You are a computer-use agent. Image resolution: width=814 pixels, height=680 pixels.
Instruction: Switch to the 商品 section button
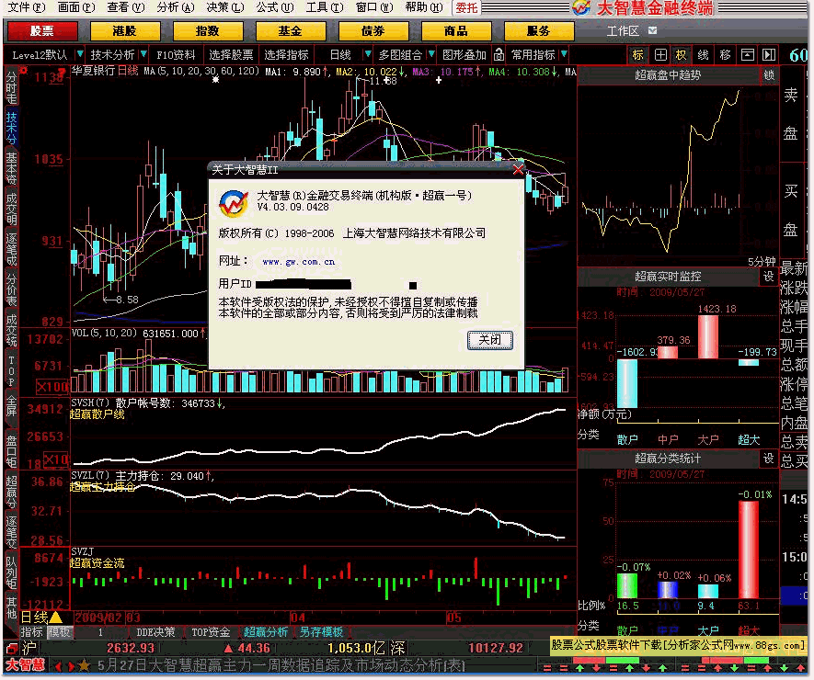[x=456, y=31]
